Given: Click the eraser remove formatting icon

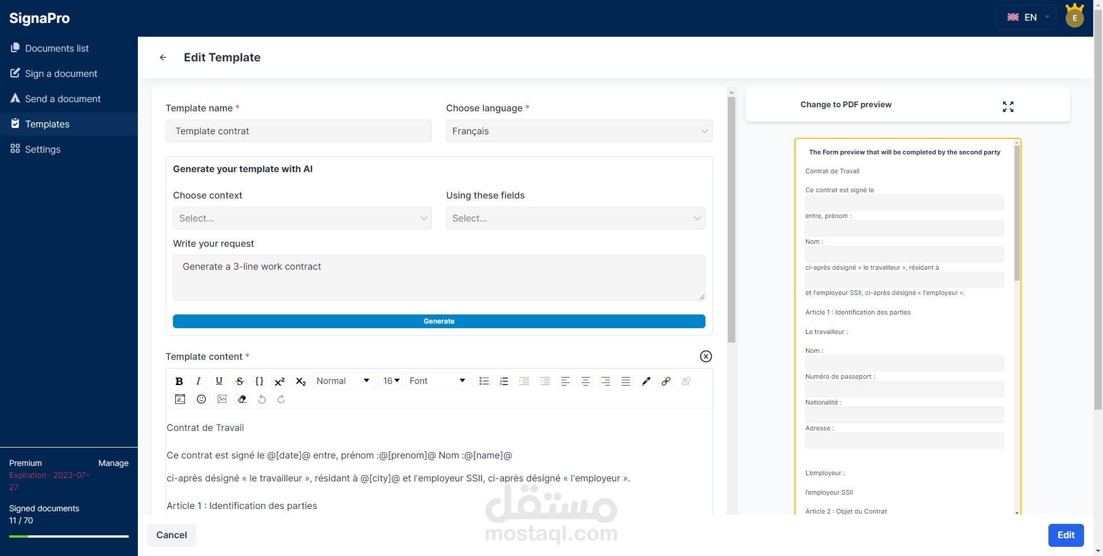Looking at the screenshot, I should coord(242,399).
